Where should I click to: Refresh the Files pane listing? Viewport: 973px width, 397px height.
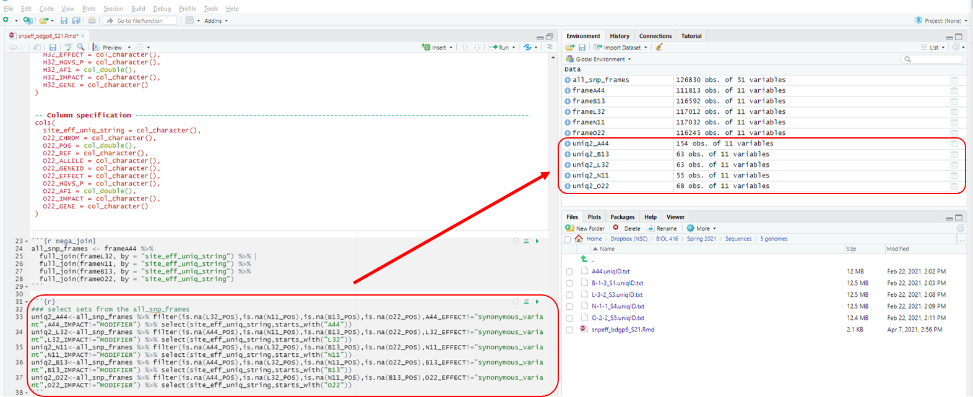[x=961, y=228]
